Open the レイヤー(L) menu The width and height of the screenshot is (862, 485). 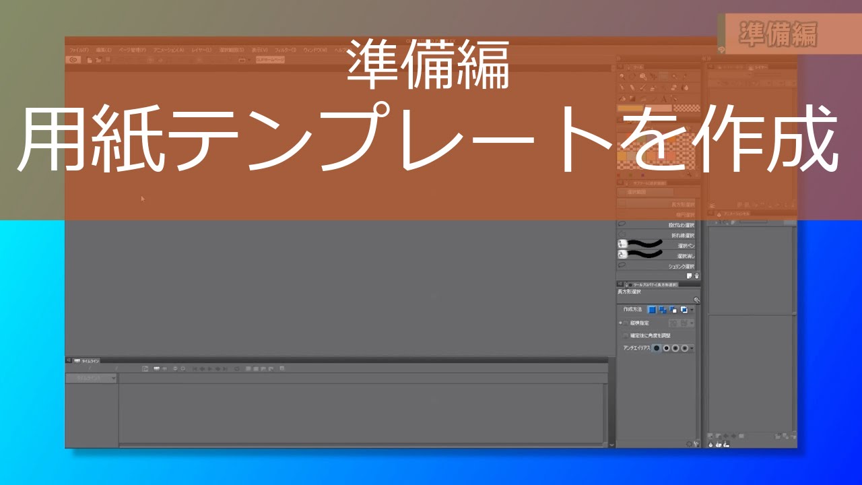coord(201,50)
